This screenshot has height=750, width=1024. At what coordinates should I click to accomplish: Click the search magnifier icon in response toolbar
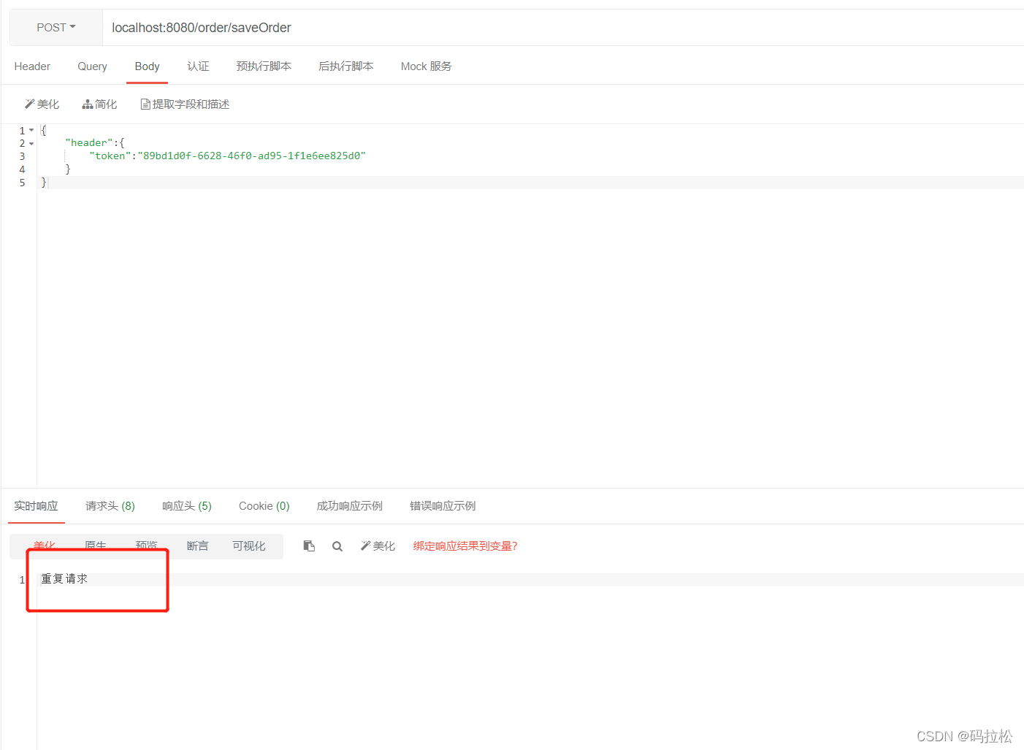pos(337,546)
